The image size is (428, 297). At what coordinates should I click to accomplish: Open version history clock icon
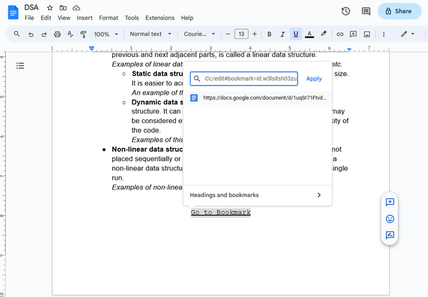[346, 11]
